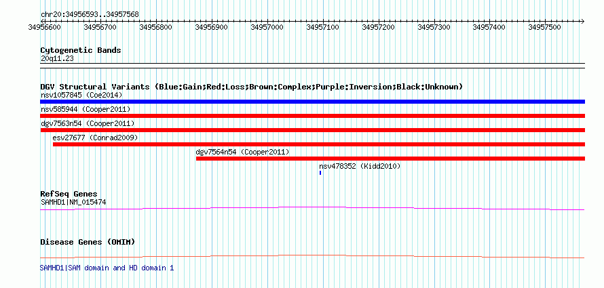The height and width of the screenshot is (288, 604).
Task: Open dgv7564n54 (Cooper2011) label
Action: (242, 152)
